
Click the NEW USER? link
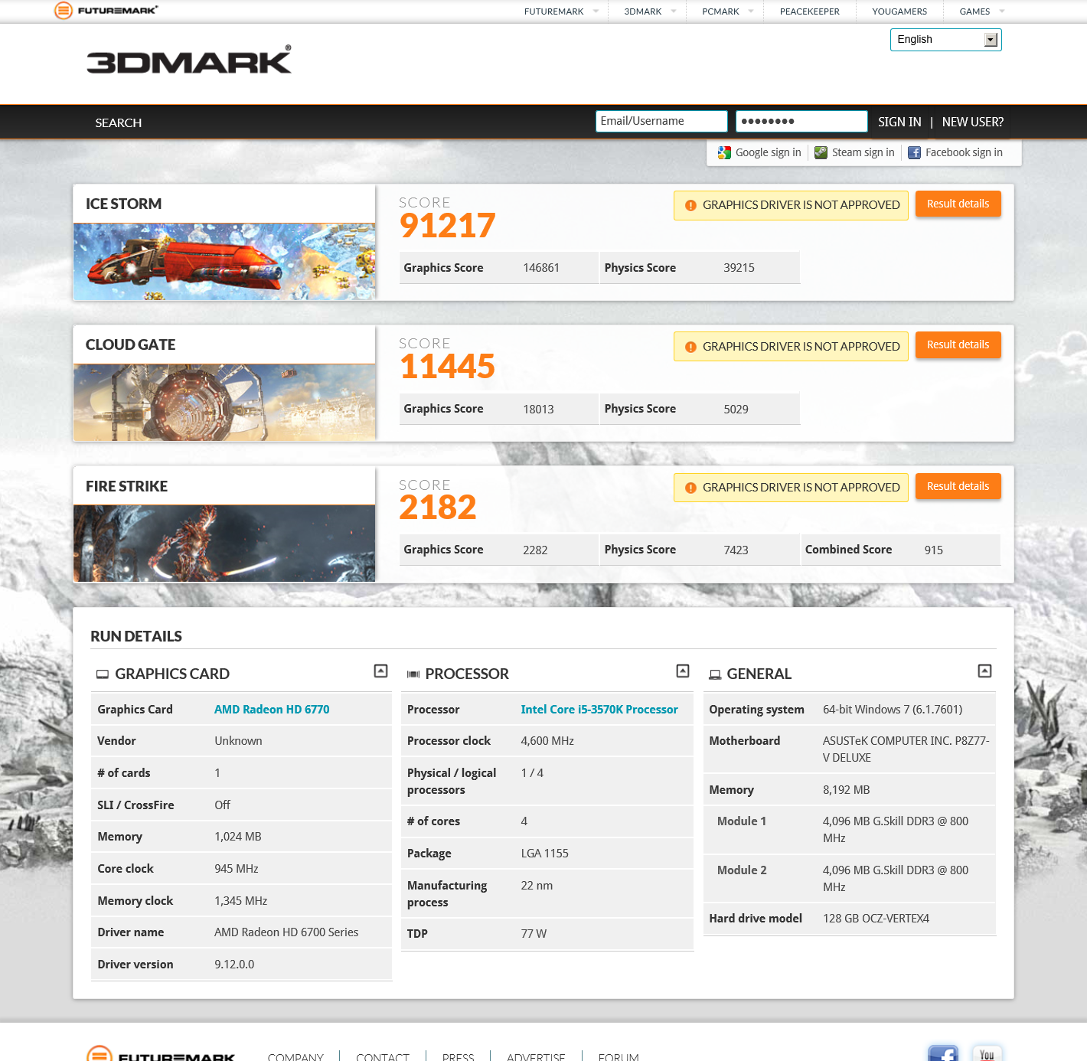[972, 122]
